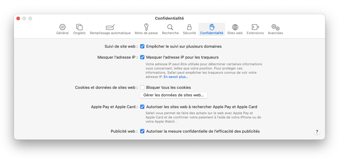Follow the En savoir plus link
Viewport: 339px width, 158px height.
click(x=176, y=77)
